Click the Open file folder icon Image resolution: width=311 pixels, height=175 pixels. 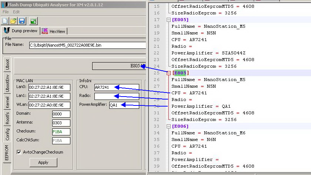pos(13,21)
